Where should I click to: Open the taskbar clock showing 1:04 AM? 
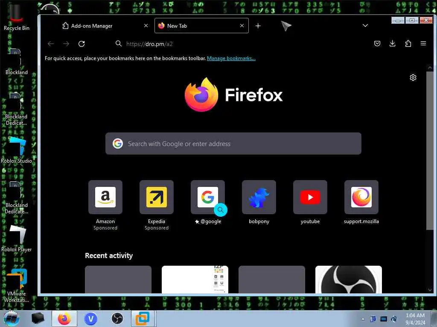[x=415, y=319]
